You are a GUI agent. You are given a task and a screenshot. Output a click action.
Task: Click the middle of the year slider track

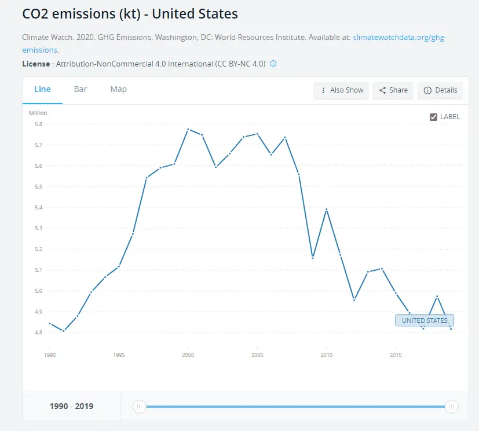(295, 407)
